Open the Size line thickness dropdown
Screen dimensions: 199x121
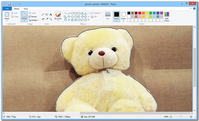tap(108, 16)
